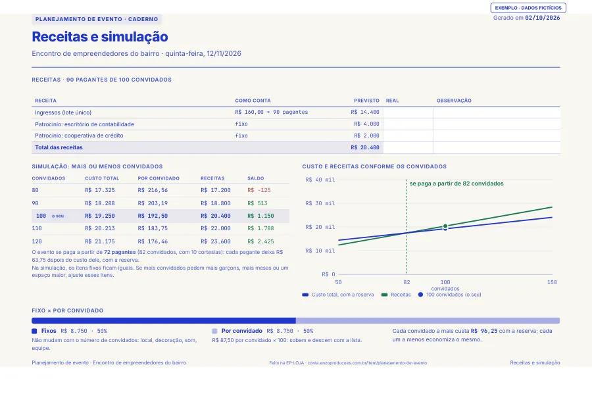Click the 'POR CONVIDADO' column header in the simulation table
The image size is (592, 419).
coord(158,178)
